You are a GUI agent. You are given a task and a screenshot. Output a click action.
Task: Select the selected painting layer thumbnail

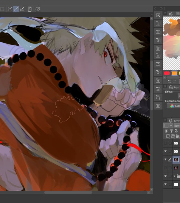tap(176, 160)
